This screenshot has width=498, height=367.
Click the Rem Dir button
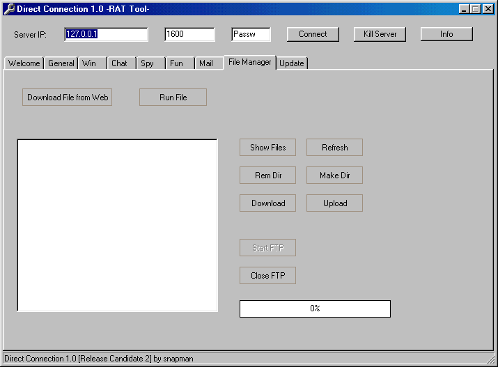click(x=267, y=175)
